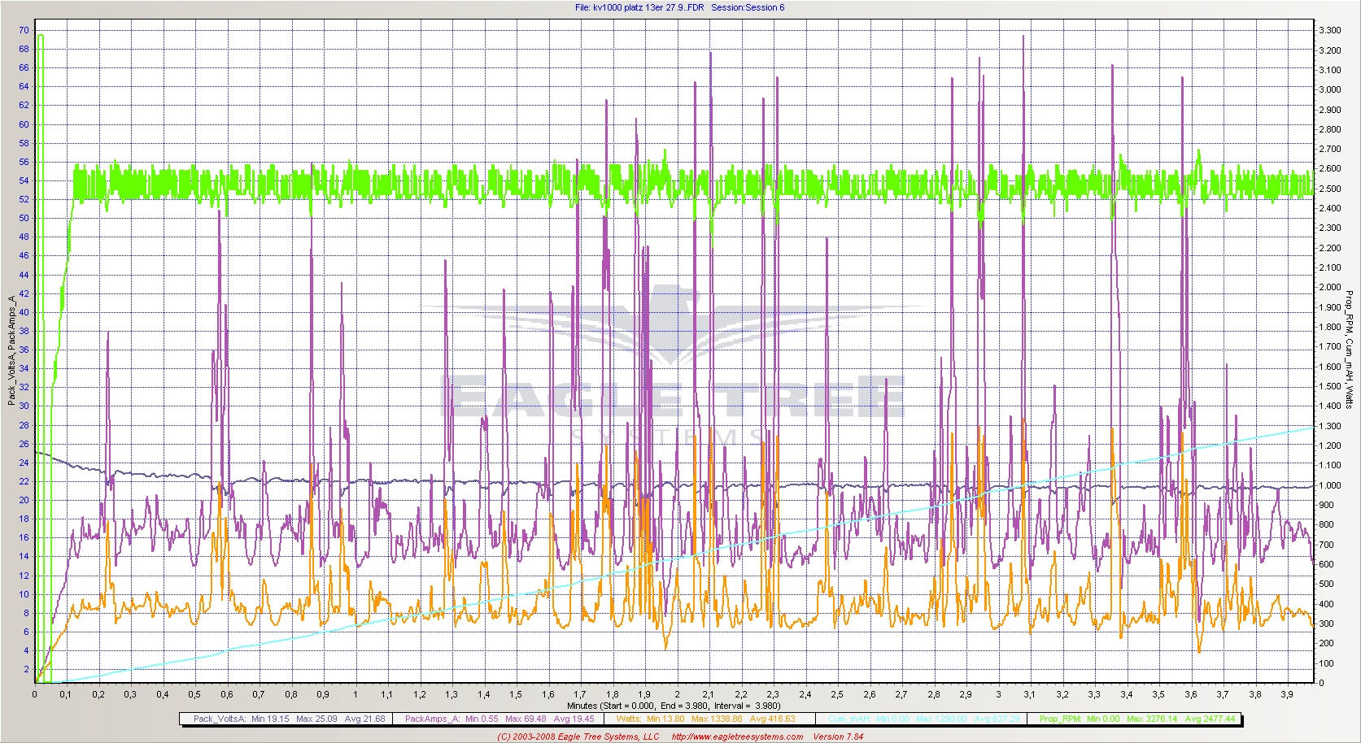Image resolution: width=1361 pixels, height=743 pixels.
Task: Click the 3,1 tick on time axis
Action: click(1030, 694)
